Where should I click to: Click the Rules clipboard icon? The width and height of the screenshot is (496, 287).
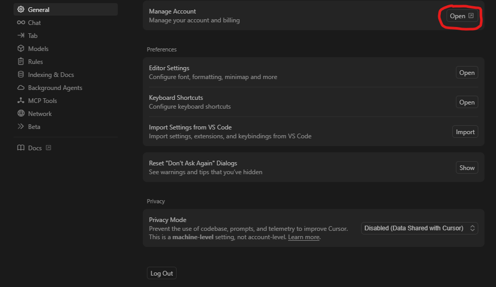tap(21, 61)
